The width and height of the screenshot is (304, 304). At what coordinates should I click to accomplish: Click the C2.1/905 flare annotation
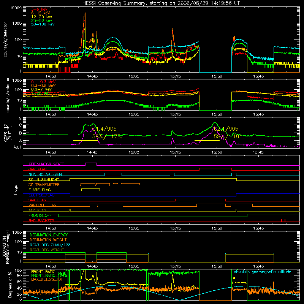(x=226, y=129)
